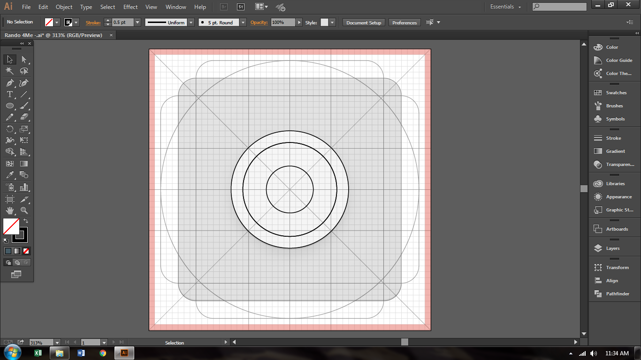The image size is (641, 360).
Task: Click the fill color swatch in toolbox
Action: (10, 226)
